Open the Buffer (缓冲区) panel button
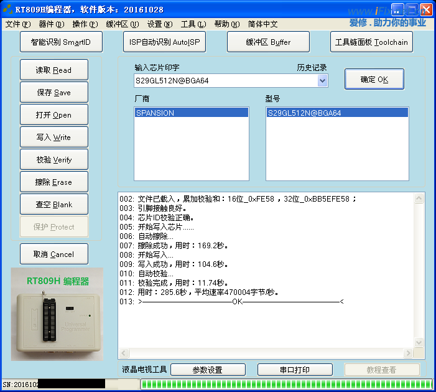This screenshot has height=392, width=436. tap(268, 42)
